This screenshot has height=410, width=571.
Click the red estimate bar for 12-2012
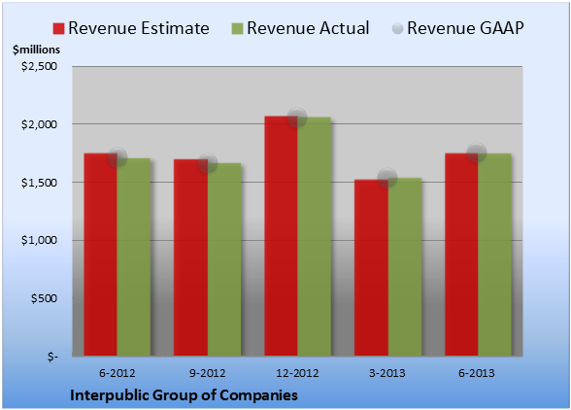pos(281,236)
